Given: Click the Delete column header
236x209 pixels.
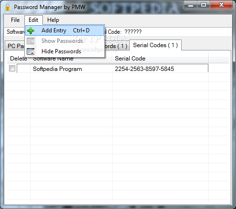Looking at the screenshot, I should coord(19,59).
